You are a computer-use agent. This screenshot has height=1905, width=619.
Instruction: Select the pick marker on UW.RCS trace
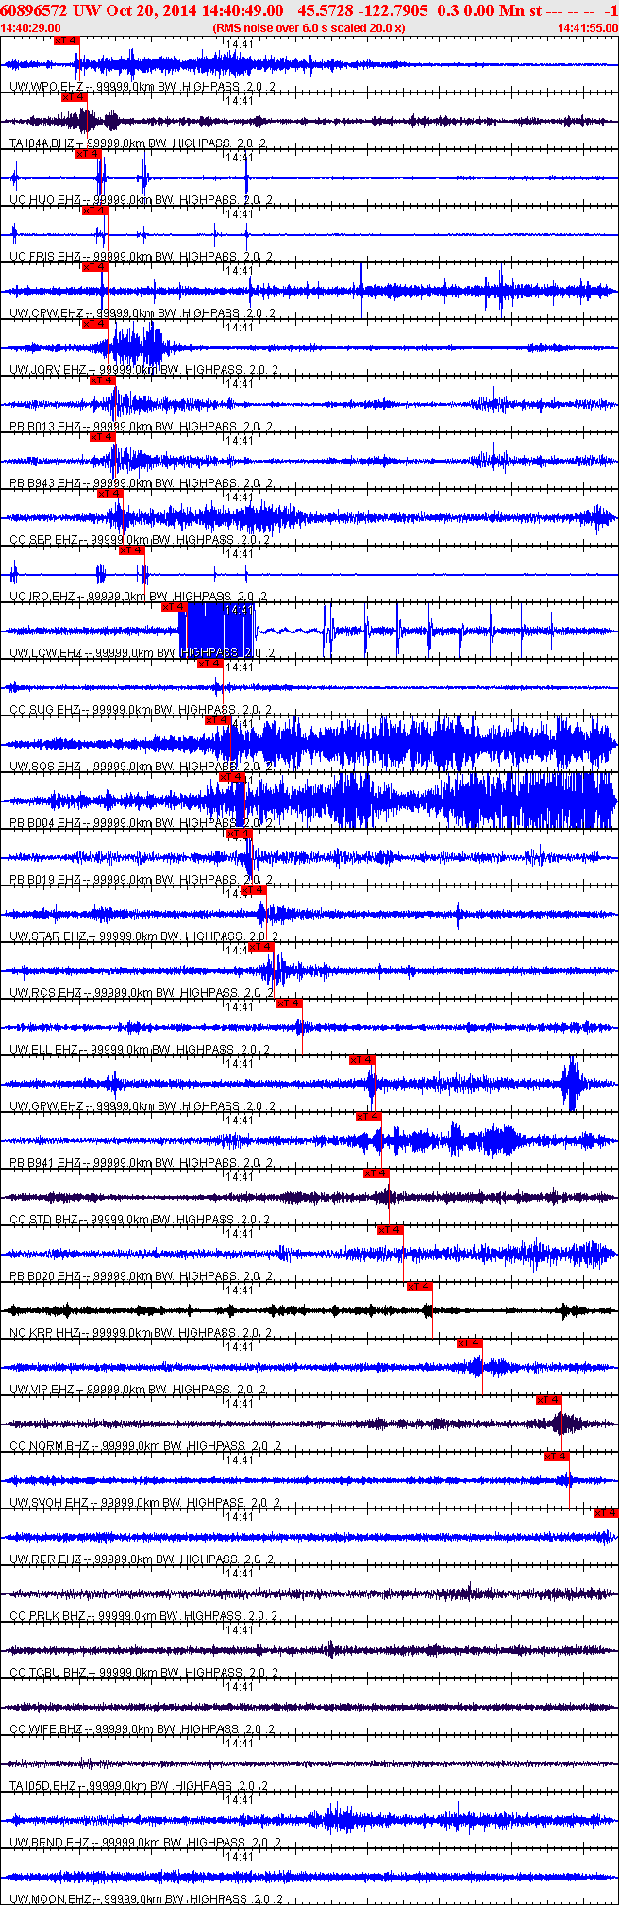pyautogui.click(x=261, y=947)
